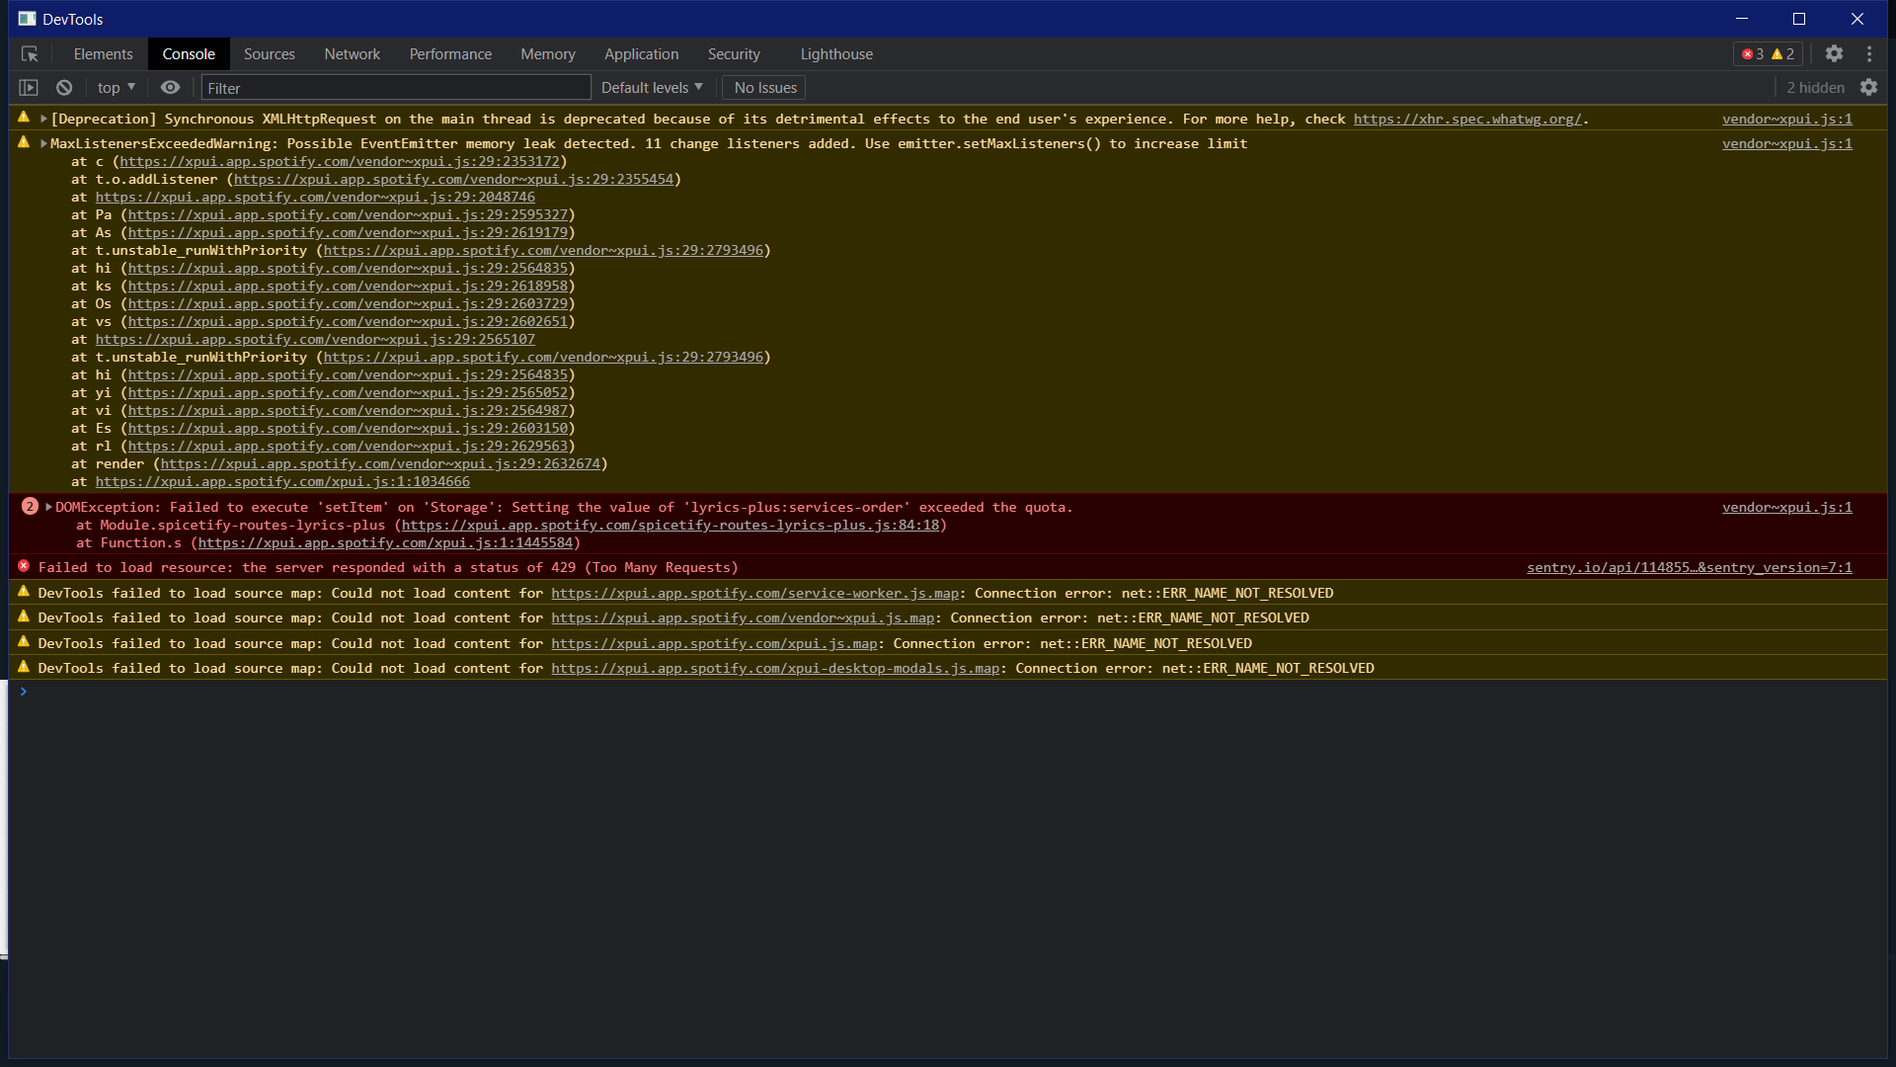Click the No Issues button
Viewport: 1896px width, 1067px height.
tap(763, 87)
